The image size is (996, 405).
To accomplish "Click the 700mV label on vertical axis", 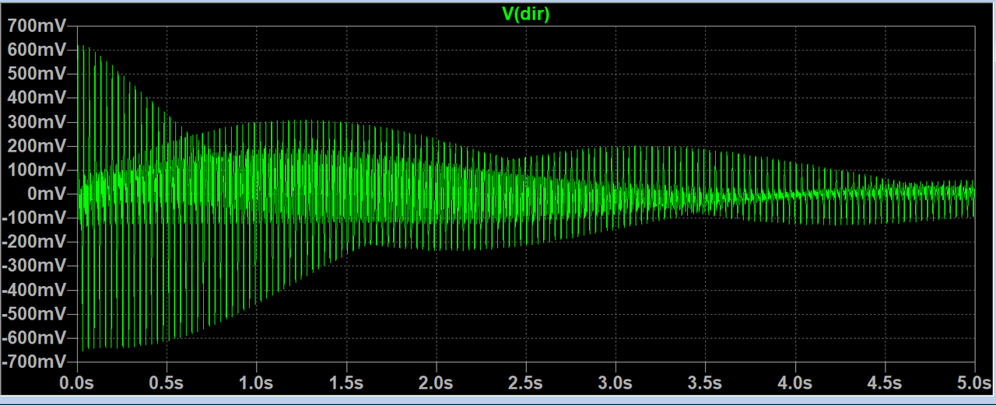I will (x=38, y=26).
